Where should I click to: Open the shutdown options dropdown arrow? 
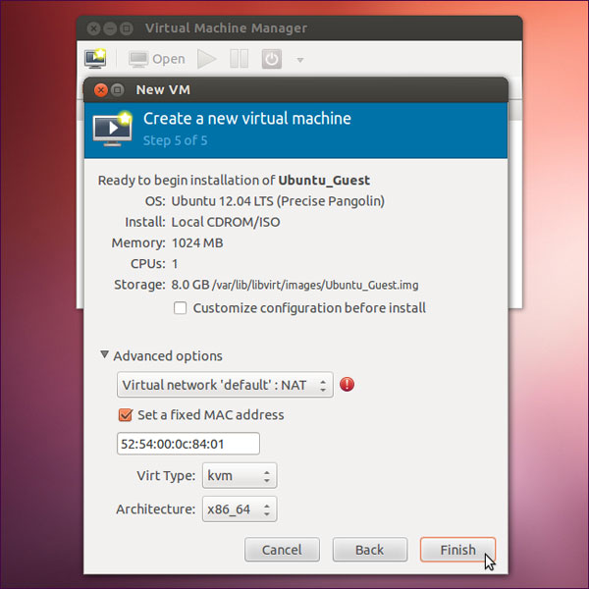click(300, 60)
